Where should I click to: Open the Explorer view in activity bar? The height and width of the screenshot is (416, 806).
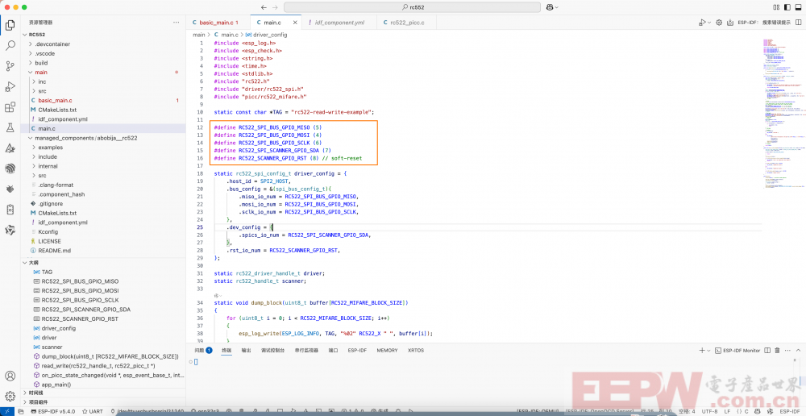pyautogui.click(x=10, y=25)
